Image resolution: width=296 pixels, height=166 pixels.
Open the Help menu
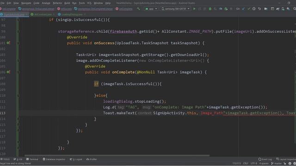pos(108,3)
